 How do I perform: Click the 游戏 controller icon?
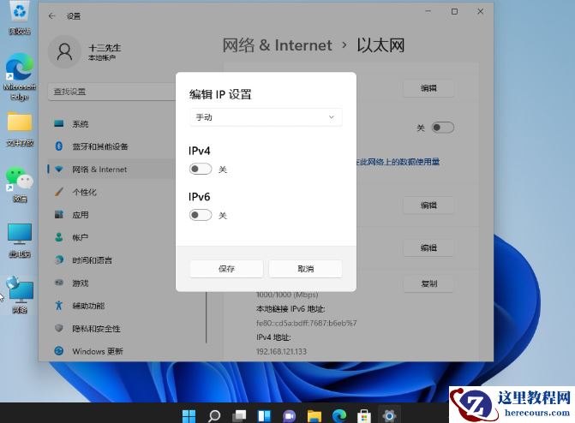tap(58, 283)
